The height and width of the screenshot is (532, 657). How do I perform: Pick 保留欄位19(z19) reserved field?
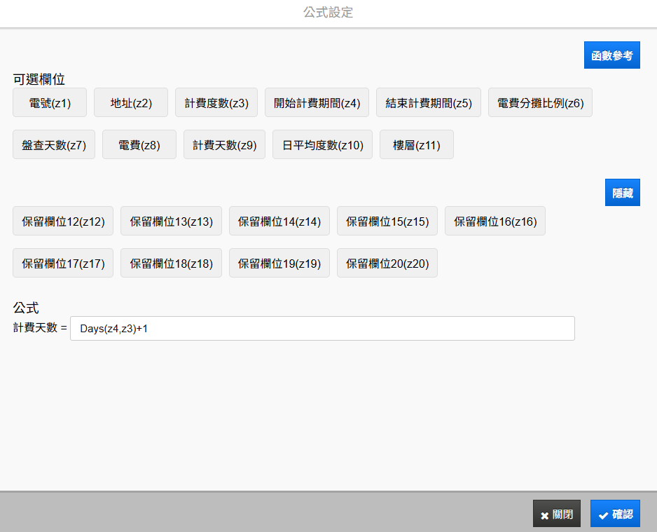coord(279,264)
